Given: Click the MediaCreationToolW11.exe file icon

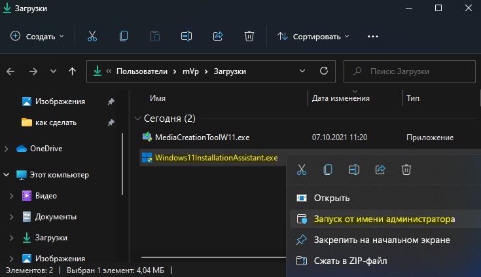Looking at the screenshot, I should coord(147,137).
